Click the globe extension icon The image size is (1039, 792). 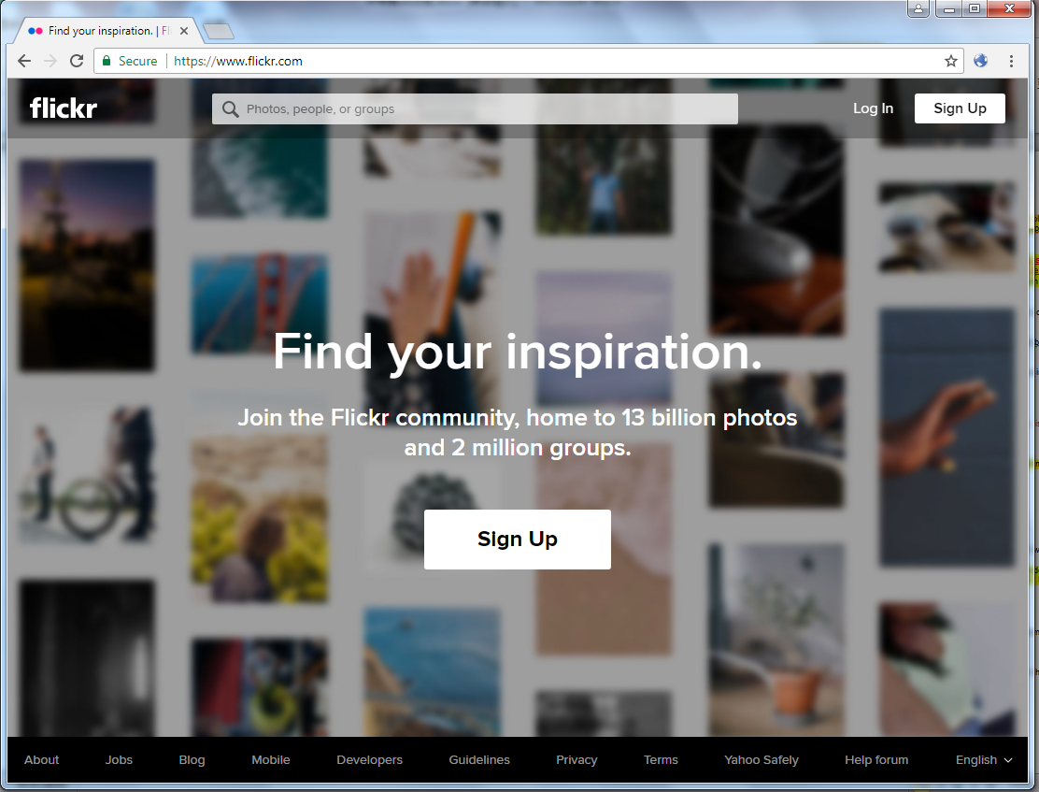coord(981,61)
